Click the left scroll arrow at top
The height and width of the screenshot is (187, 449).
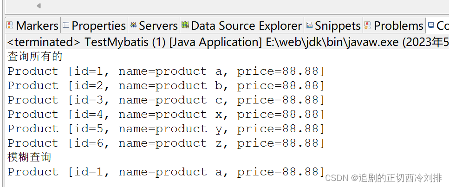(x=39, y=6)
